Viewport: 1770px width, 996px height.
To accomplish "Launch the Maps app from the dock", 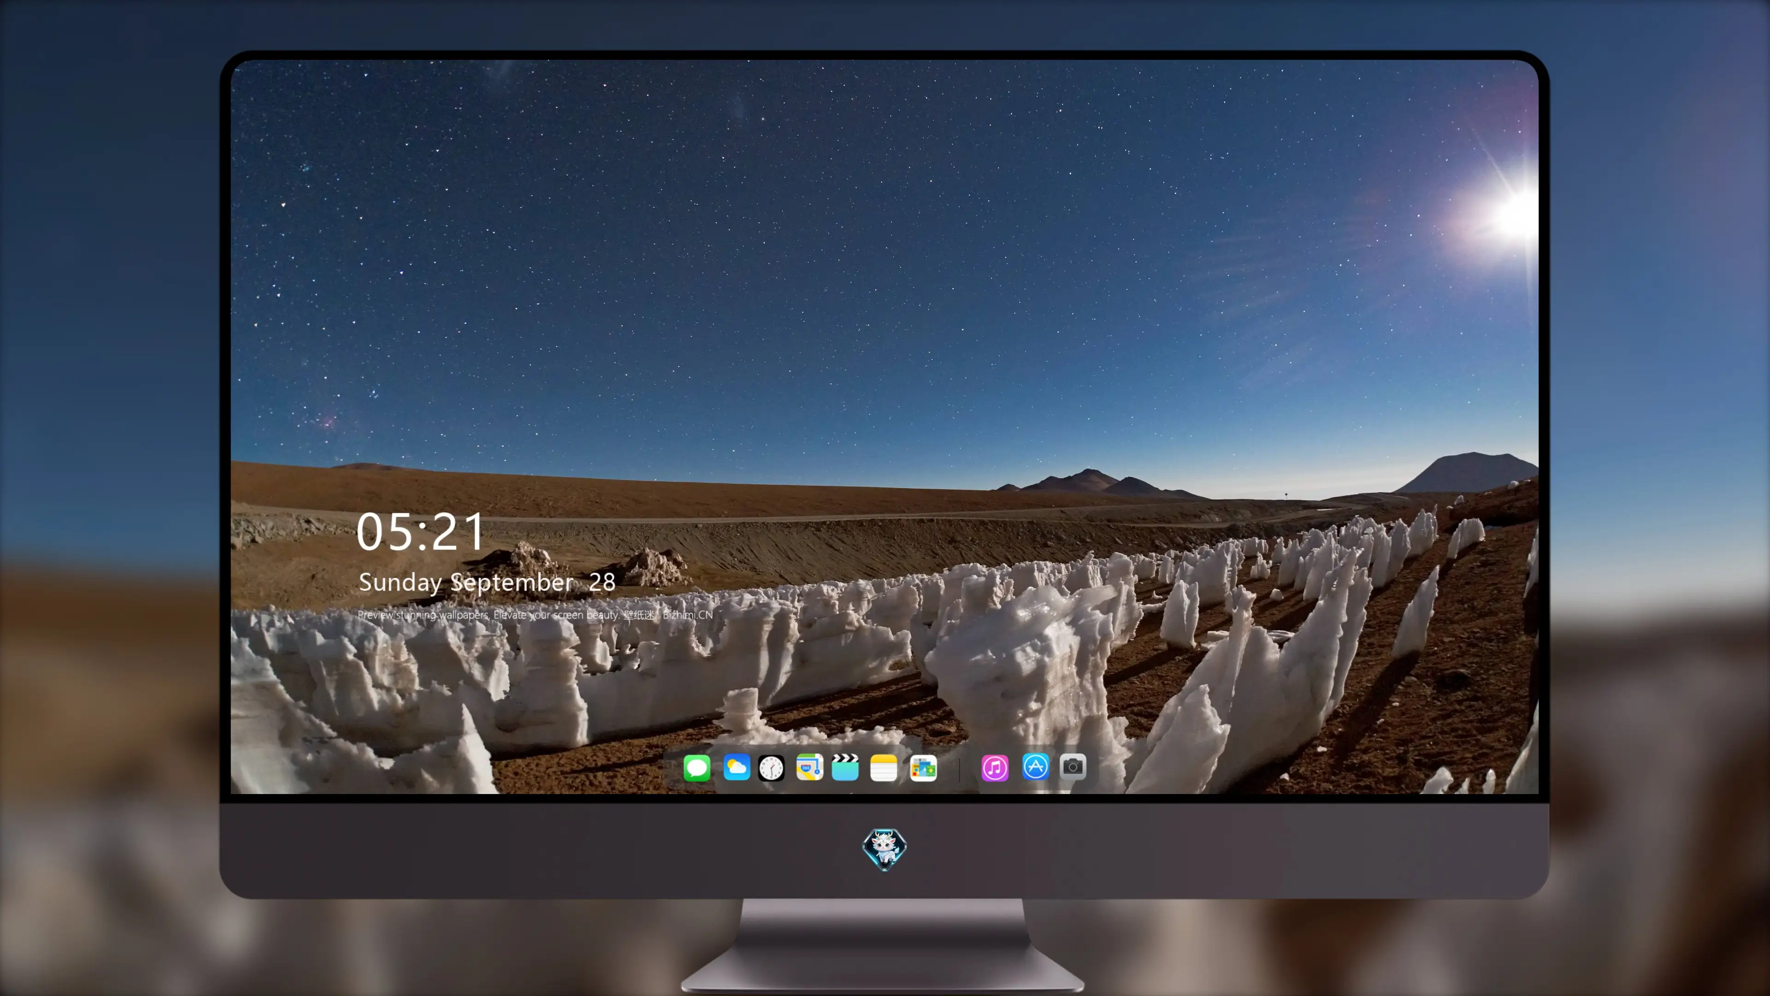I will pos(809,767).
